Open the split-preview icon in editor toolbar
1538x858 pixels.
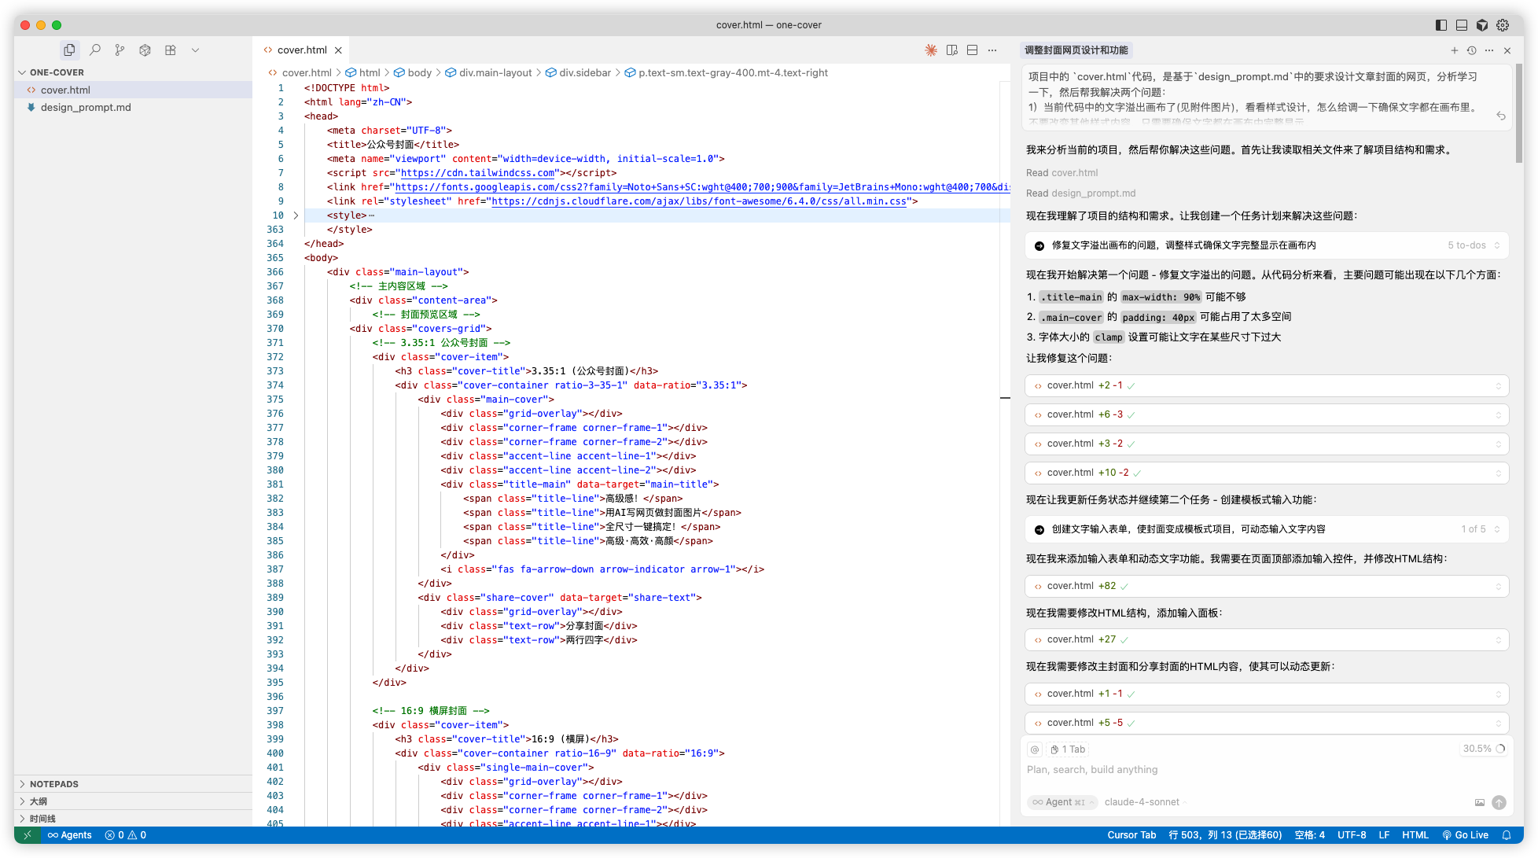(951, 50)
